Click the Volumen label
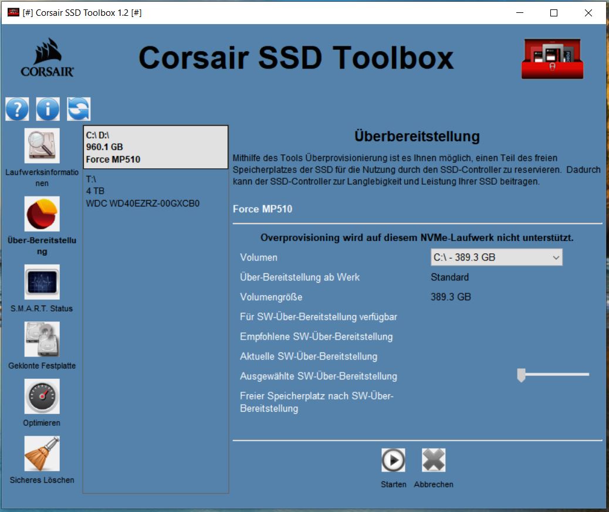This screenshot has height=512, width=609. click(x=259, y=257)
